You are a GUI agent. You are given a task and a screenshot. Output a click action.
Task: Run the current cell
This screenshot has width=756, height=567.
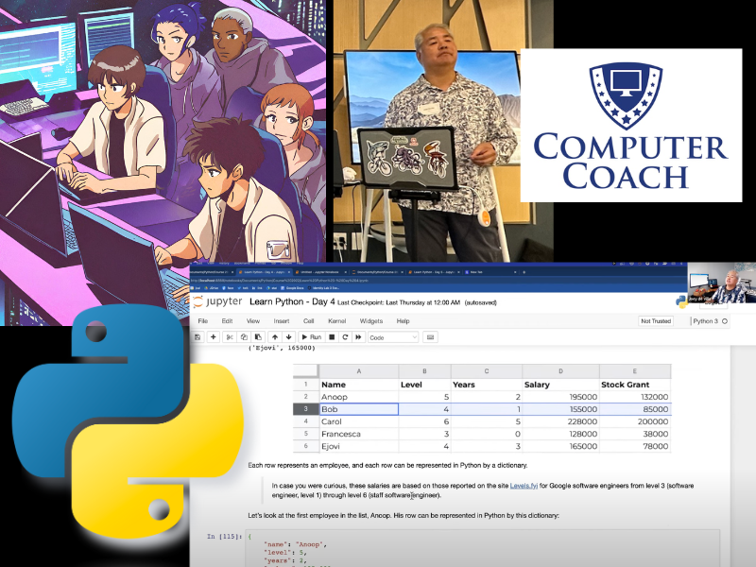coord(311,337)
